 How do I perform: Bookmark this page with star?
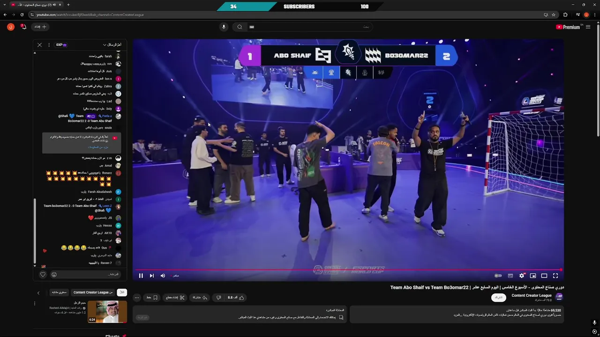tap(554, 15)
